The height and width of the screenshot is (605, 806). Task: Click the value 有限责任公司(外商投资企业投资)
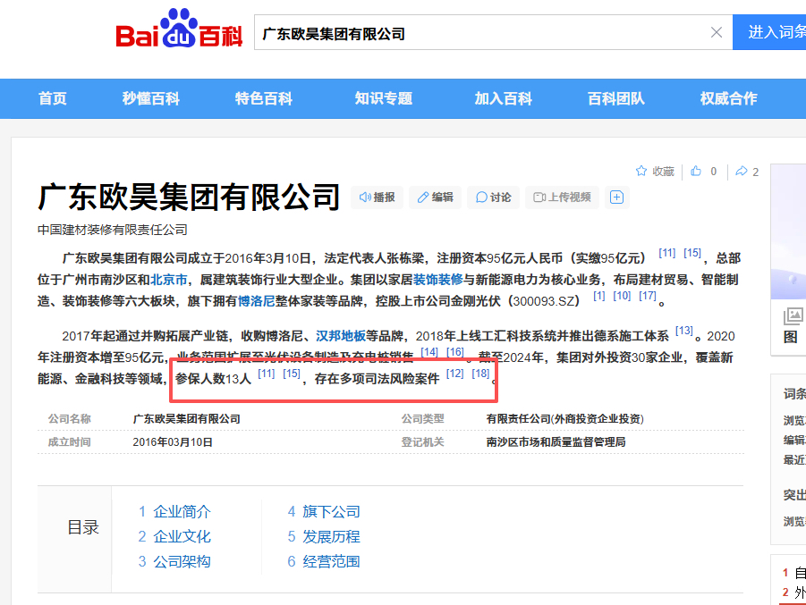tap(565, 419)
